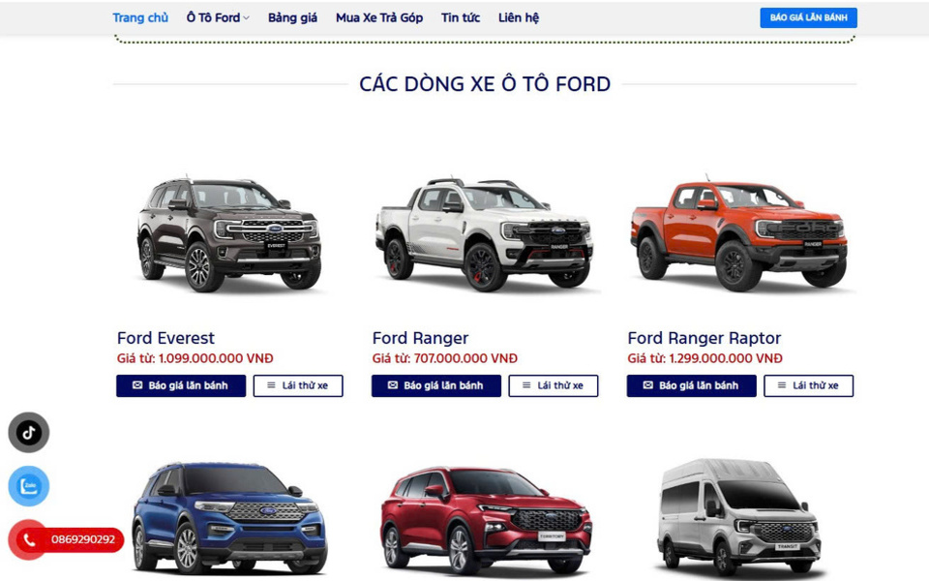Image resolution: width=929 pixels, height=581 pixels.
Task: Click envelope icon on Ranger Raptor quote button
Action: pos(648,385)
